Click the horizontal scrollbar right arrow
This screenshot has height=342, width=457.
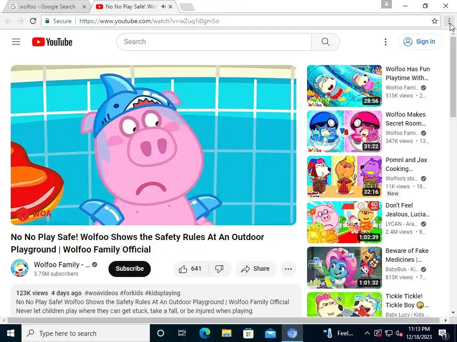(x=446, y=320)
